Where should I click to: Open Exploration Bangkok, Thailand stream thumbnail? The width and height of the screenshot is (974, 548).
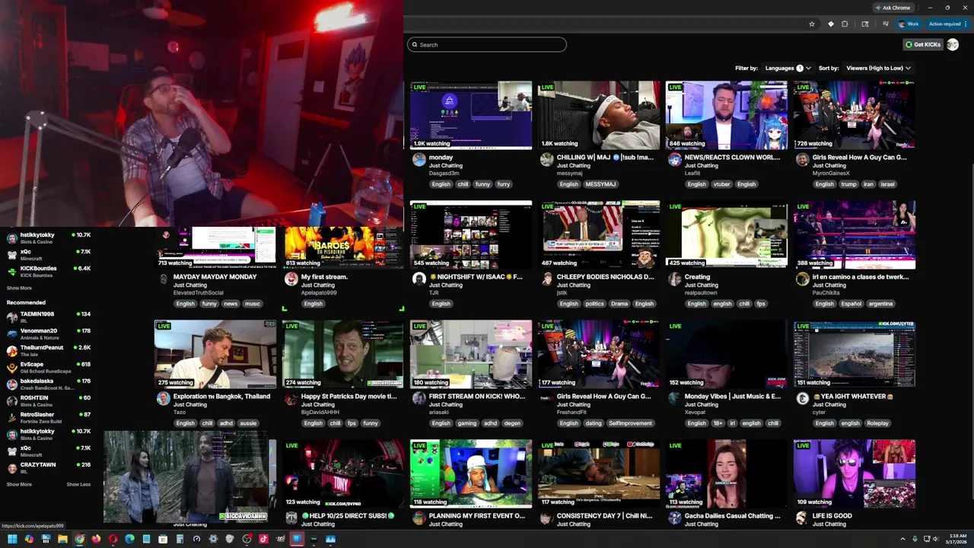click(215, 354)
